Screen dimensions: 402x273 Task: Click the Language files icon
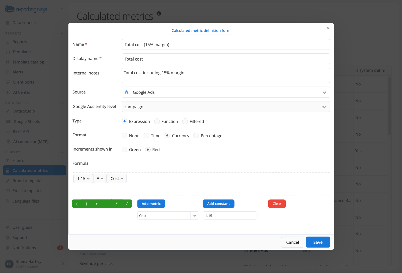tap(8, 201)
